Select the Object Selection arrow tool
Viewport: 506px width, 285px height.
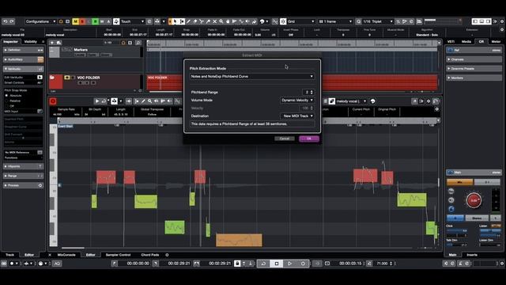pyautogui.click(x=176, y=21)
